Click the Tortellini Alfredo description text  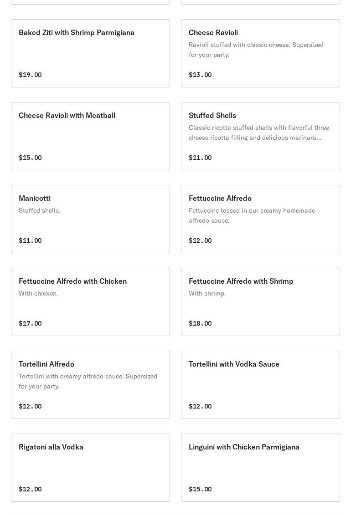(x=88, y=381)
